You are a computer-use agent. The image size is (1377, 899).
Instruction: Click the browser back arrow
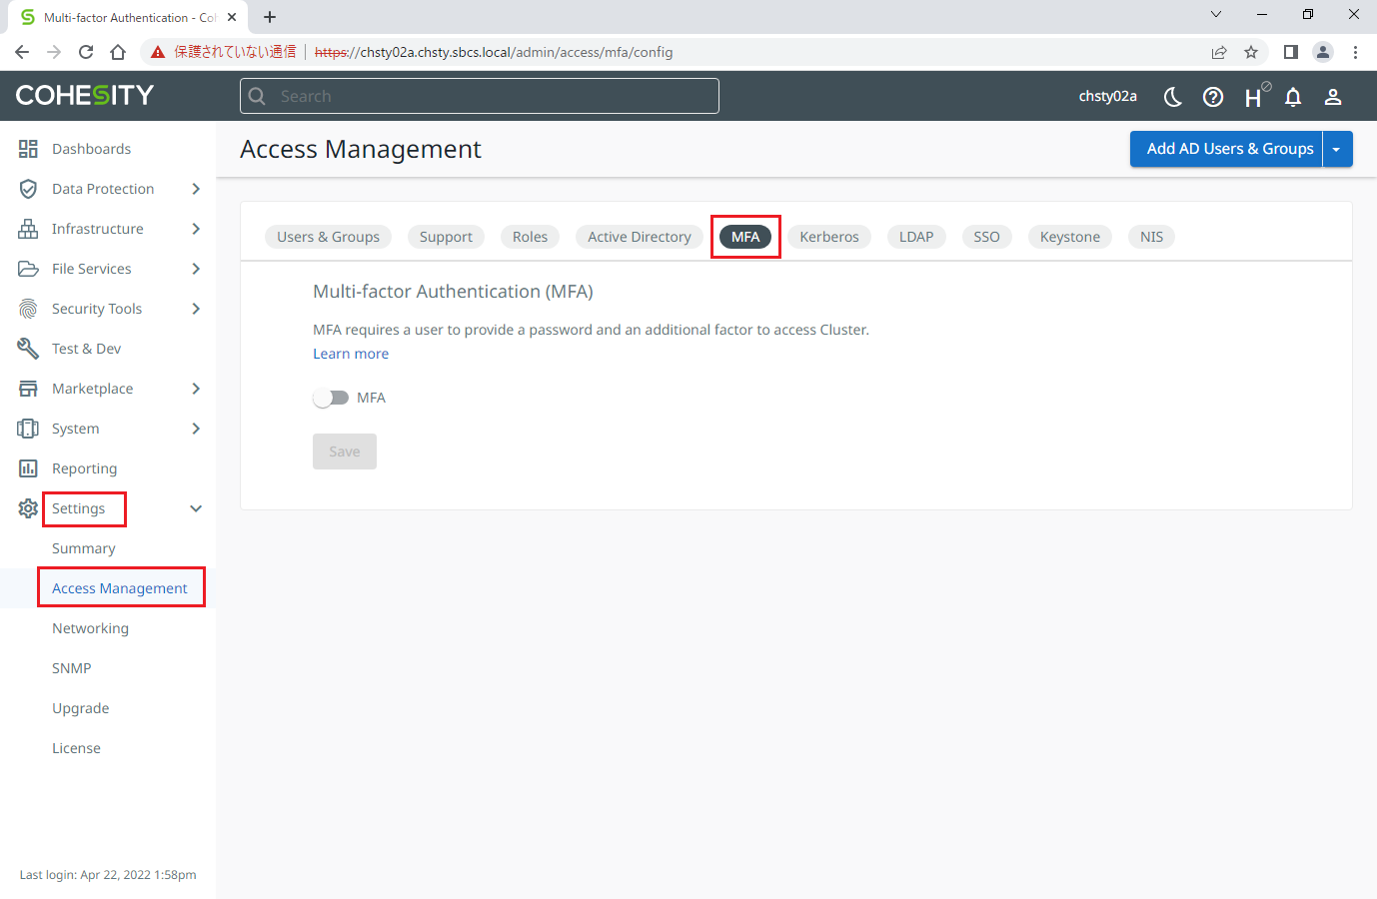pyautogui.click(x=22, y=52)
